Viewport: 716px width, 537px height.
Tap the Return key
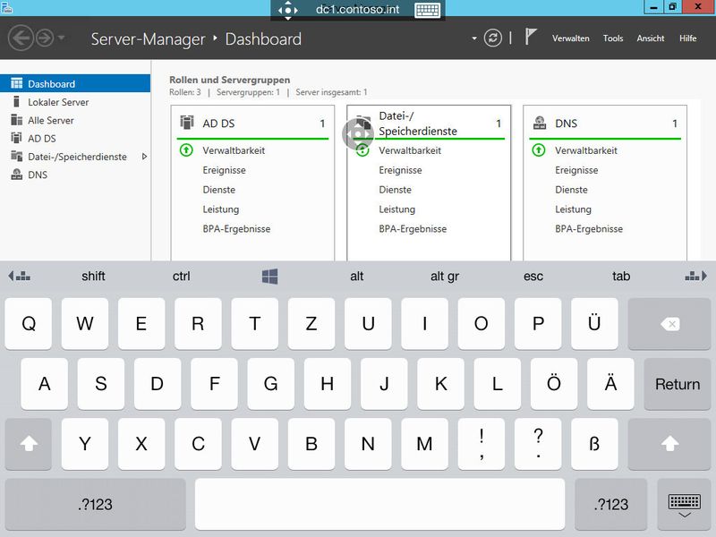pos(678,384)
